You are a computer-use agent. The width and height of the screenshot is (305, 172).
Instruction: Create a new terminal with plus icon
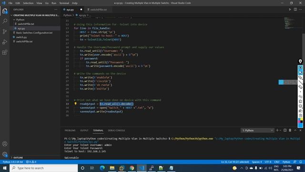tap(277, 130)
